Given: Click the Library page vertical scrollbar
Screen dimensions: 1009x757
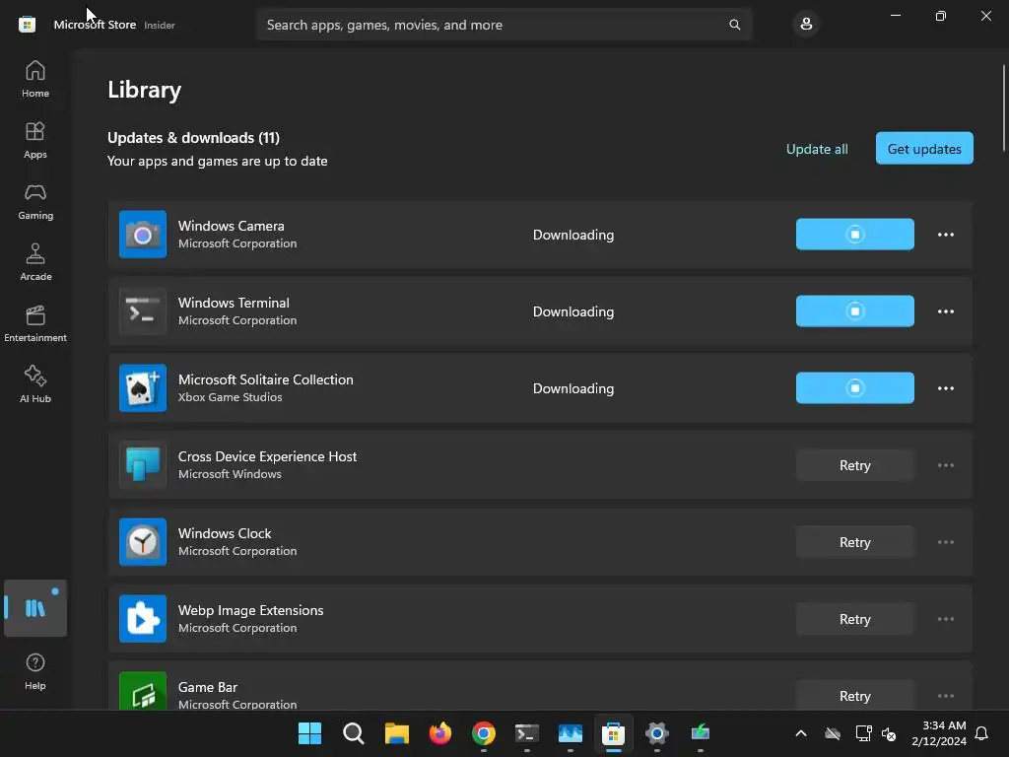Looking at the screenshot, I should click(x=1003, y=108).
